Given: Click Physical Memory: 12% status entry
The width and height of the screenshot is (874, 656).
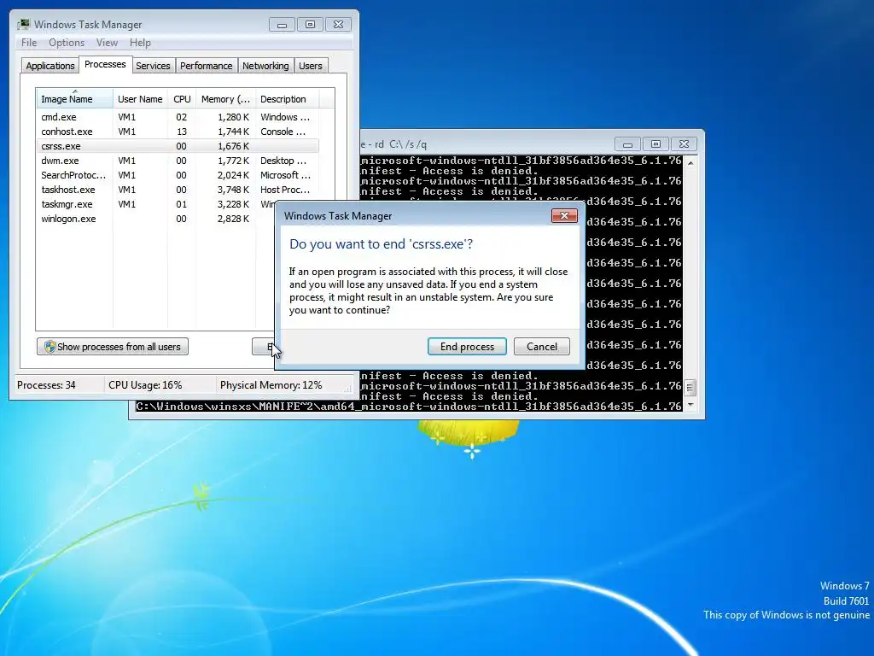Looking at the screenshot, I should [271, 385].
